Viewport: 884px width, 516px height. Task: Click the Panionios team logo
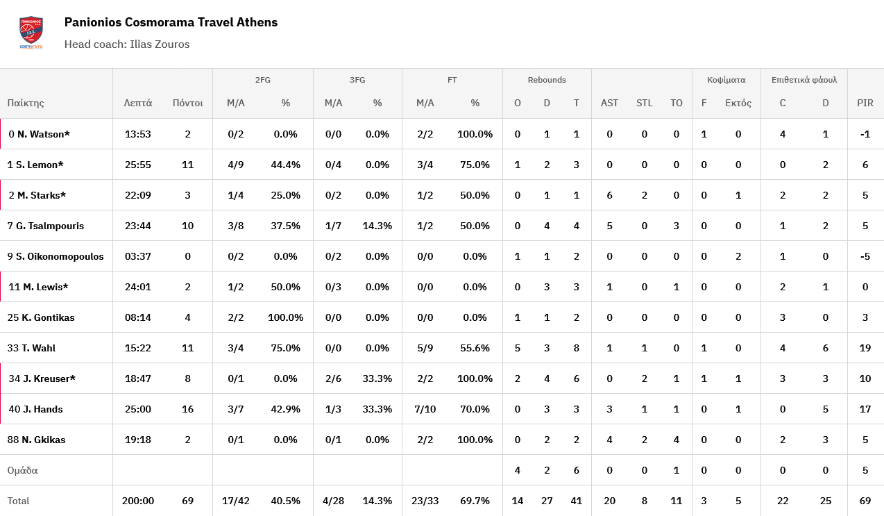(x=31, y=33)
